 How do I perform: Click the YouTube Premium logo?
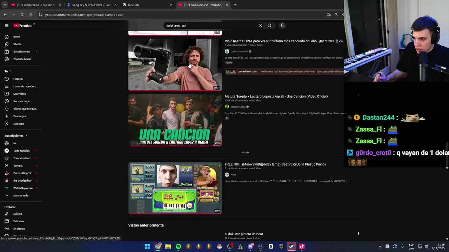pos(24,26)
